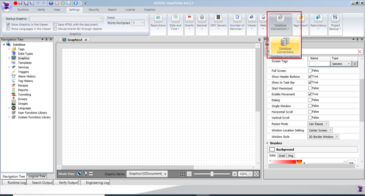Select the script mode view icon
The height and width of the screenshot is (196, 365).
click(x=85, y=174)
